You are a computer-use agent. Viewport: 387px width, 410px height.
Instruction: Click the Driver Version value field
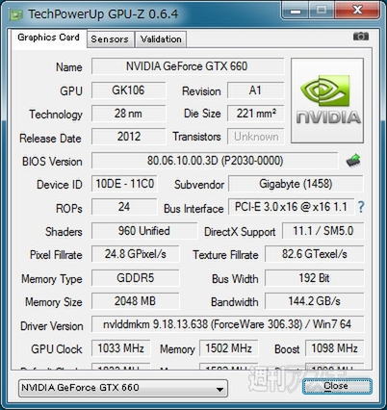[x=228, y=324]
